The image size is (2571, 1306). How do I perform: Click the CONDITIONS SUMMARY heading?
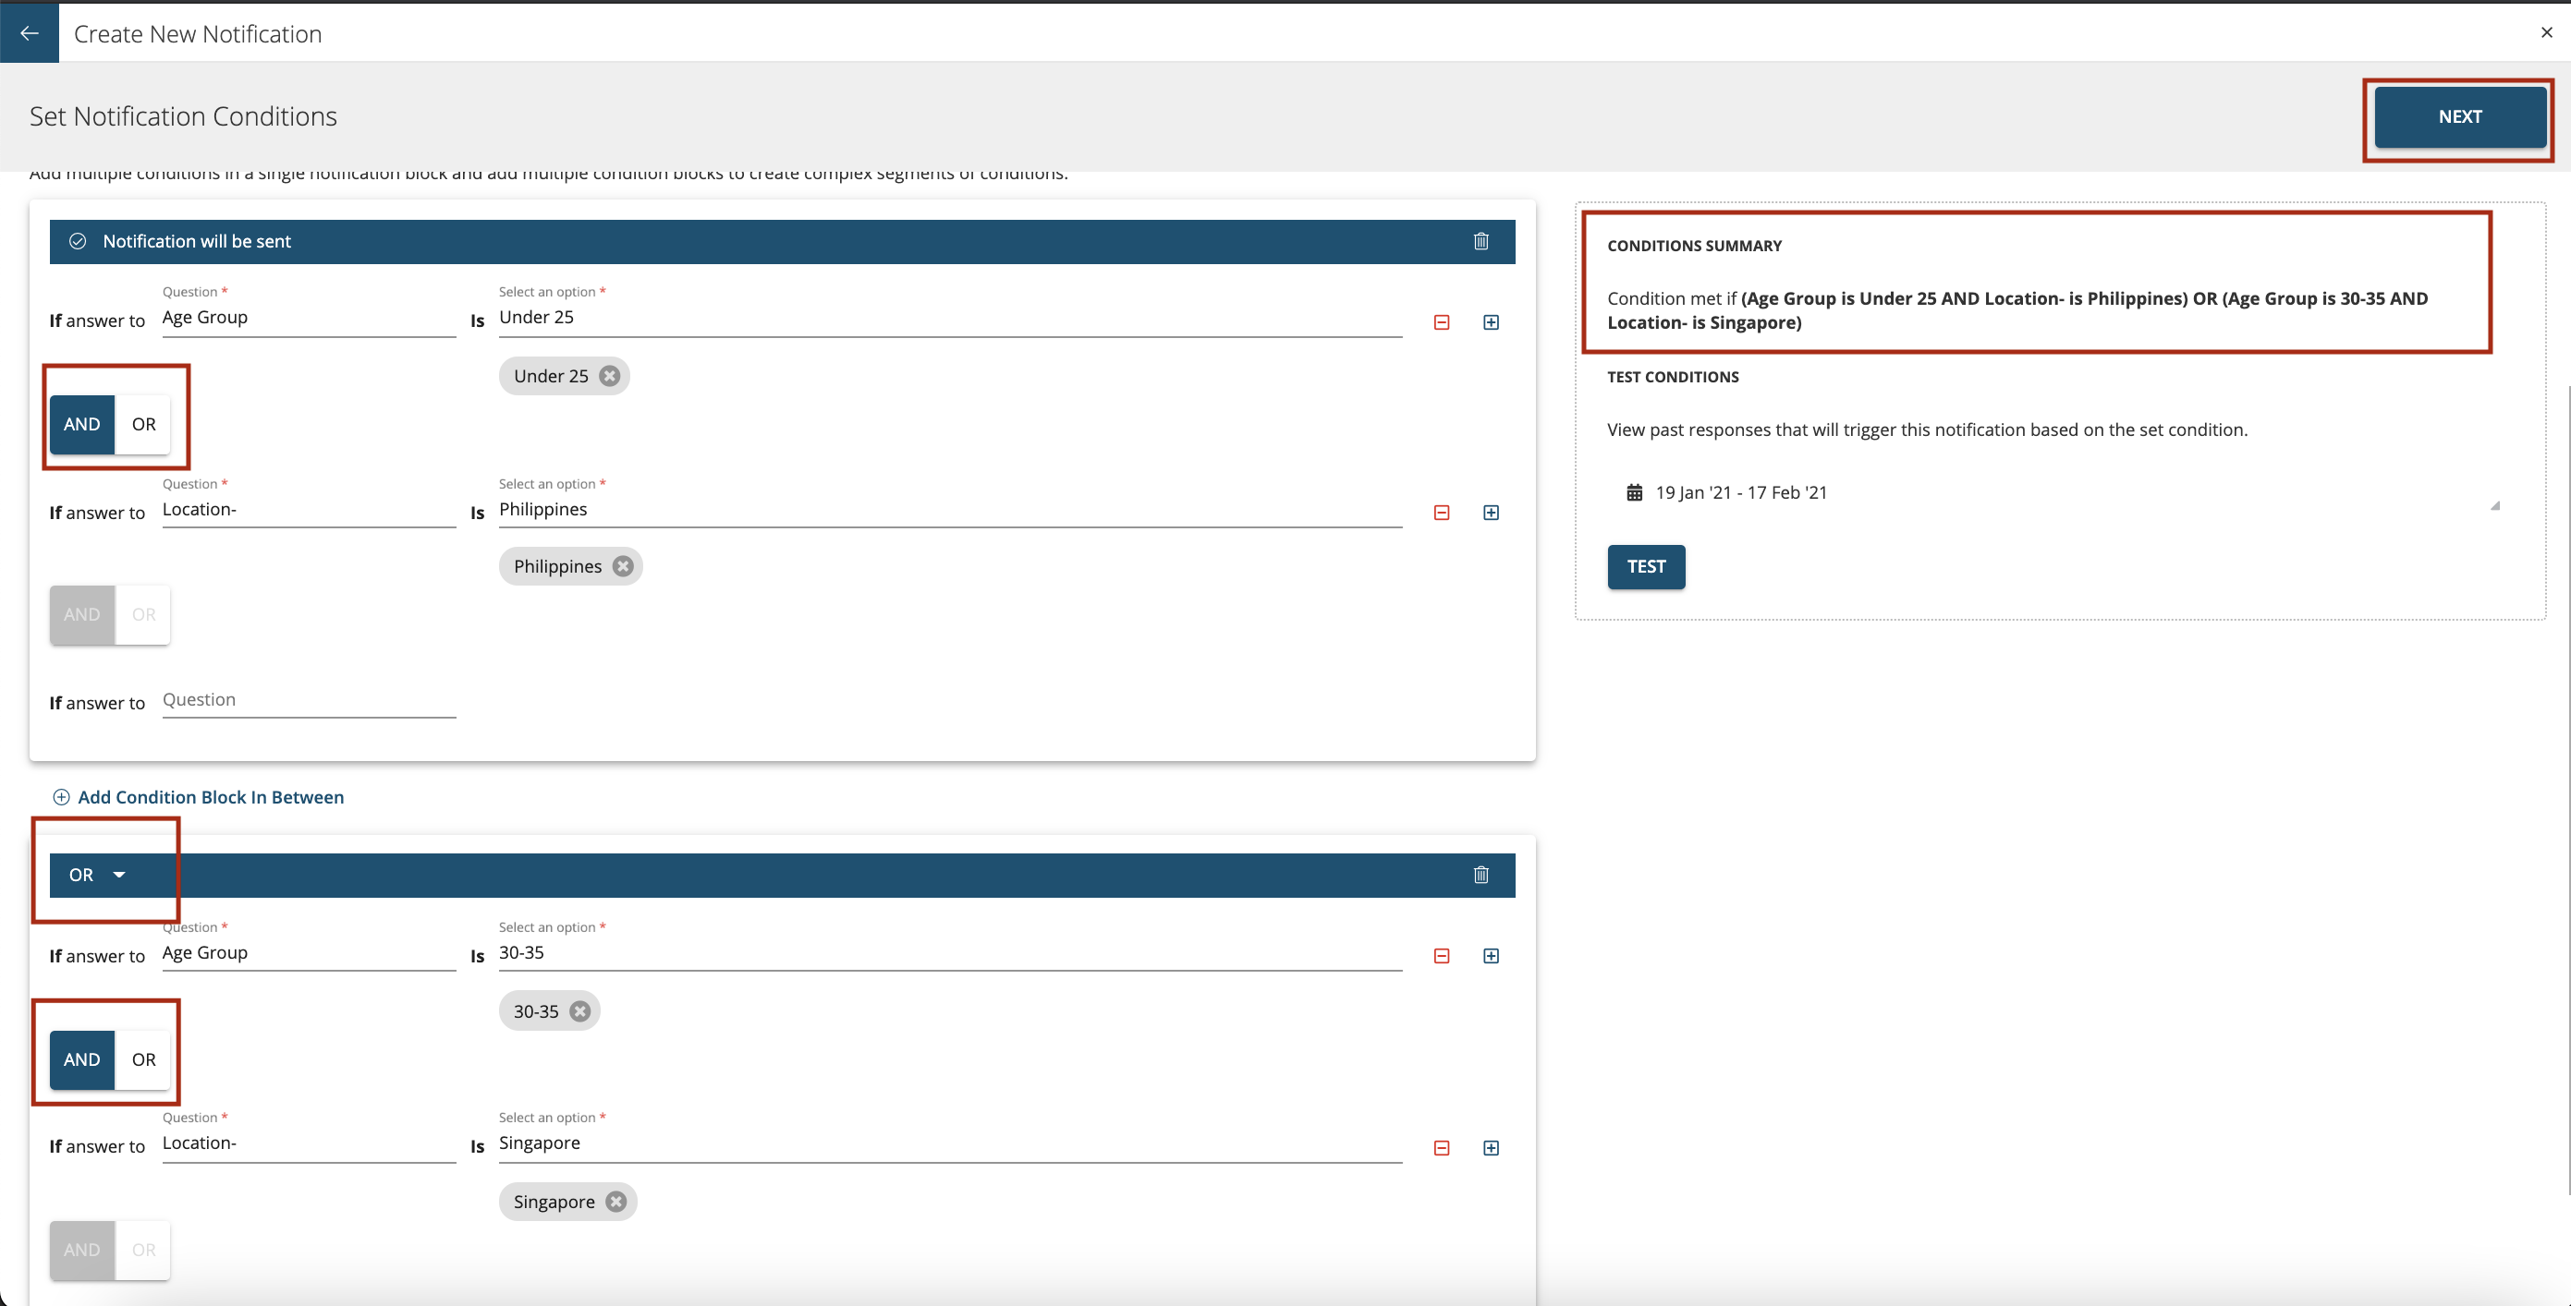(1694, 246)
